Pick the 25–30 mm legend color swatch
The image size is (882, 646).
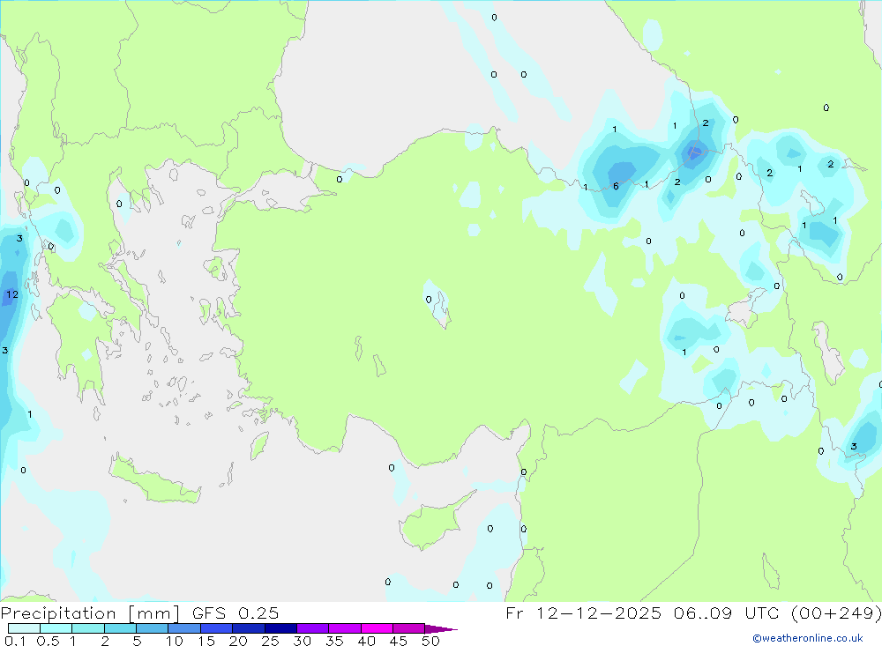280,628
